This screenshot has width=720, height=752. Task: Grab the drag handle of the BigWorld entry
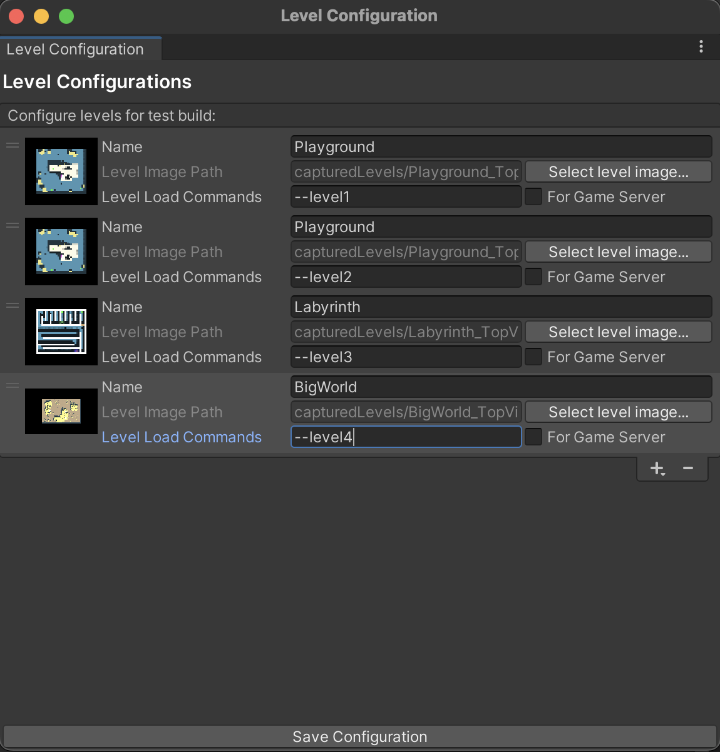coord(13,386)
